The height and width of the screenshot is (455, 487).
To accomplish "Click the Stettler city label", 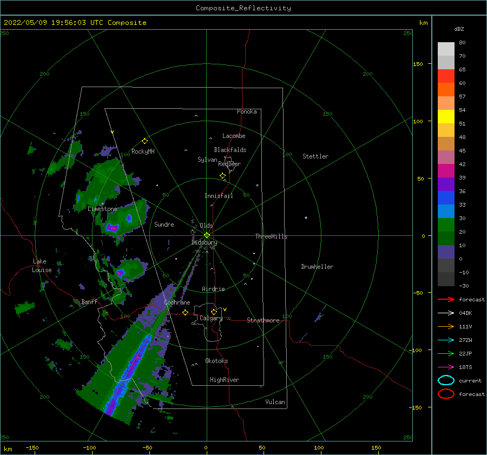I will (x=315, y=156).
